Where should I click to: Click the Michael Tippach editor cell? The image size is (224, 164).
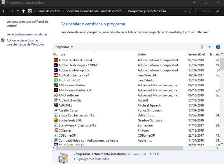click(x=149, y=105)
